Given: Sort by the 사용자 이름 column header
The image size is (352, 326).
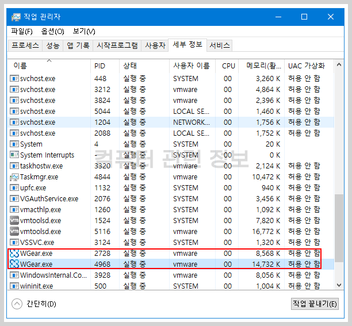Looking at the screenshot, I should coord(192,66).
